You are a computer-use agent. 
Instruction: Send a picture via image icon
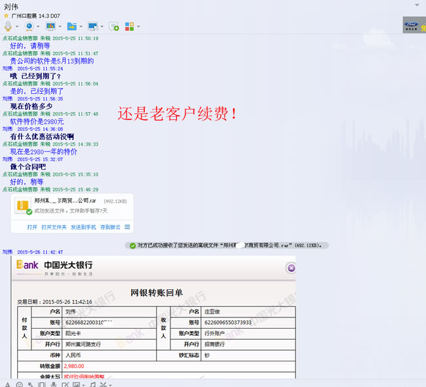pyautogui.click(x=76, y=384)
